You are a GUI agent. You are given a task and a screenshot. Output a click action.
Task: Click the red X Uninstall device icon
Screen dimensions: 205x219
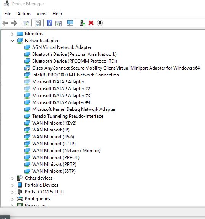point(91,23)
